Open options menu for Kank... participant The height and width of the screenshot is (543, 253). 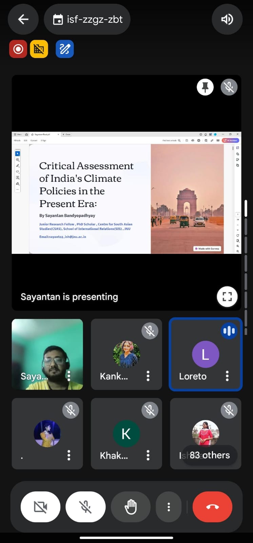pos(148,376)
